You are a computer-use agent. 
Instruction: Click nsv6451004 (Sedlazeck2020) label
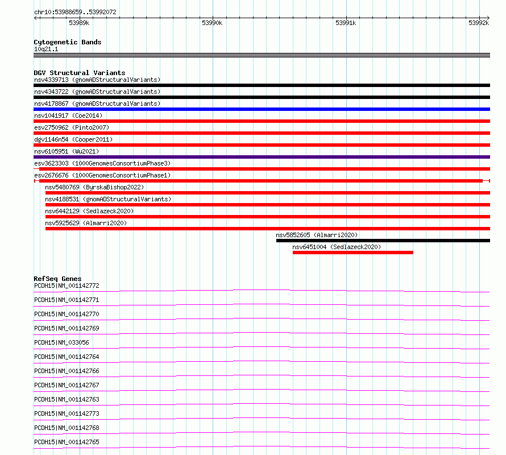click(337, 247)
